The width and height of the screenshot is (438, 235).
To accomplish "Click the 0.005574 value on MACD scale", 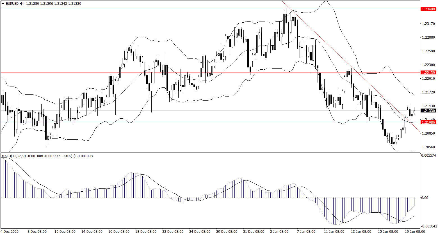I will click(x=429, y=155).
